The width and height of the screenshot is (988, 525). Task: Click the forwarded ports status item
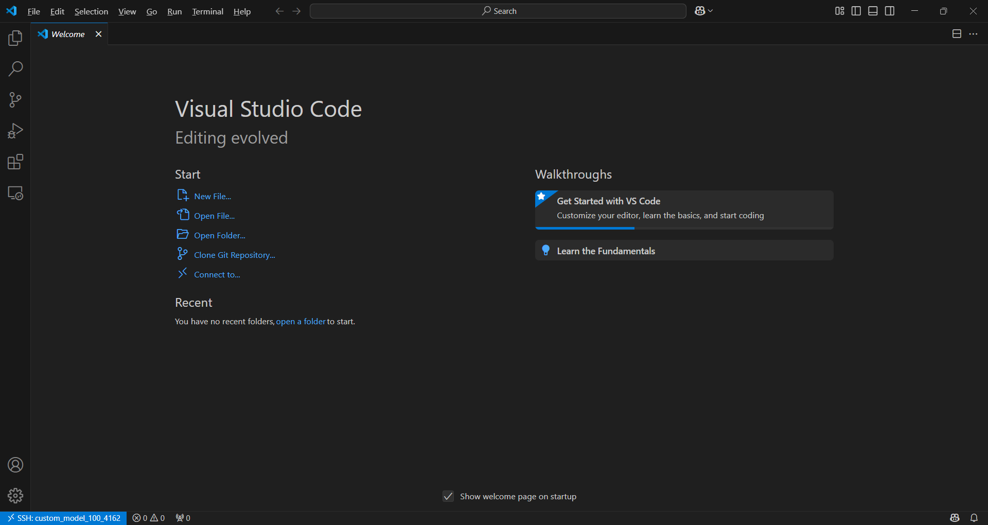183,518
